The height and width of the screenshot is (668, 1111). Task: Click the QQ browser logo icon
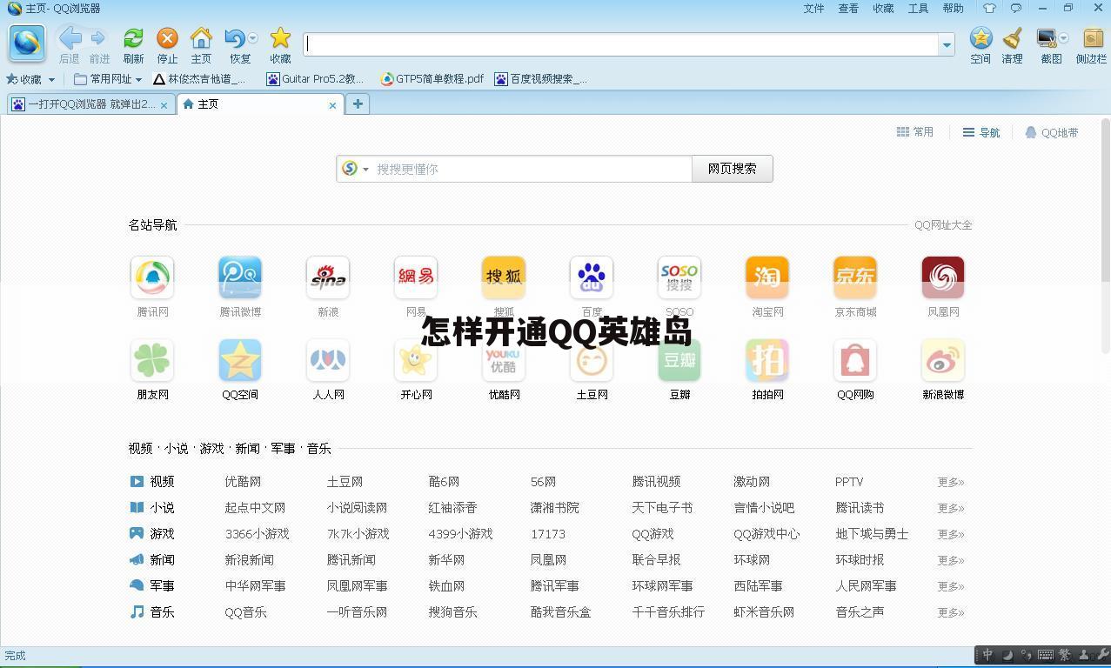[26, 43]
